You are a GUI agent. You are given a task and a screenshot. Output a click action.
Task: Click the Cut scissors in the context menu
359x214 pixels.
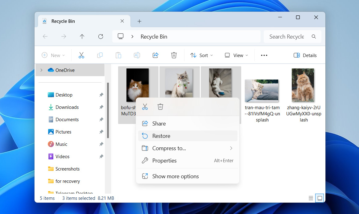click(145, 107)
